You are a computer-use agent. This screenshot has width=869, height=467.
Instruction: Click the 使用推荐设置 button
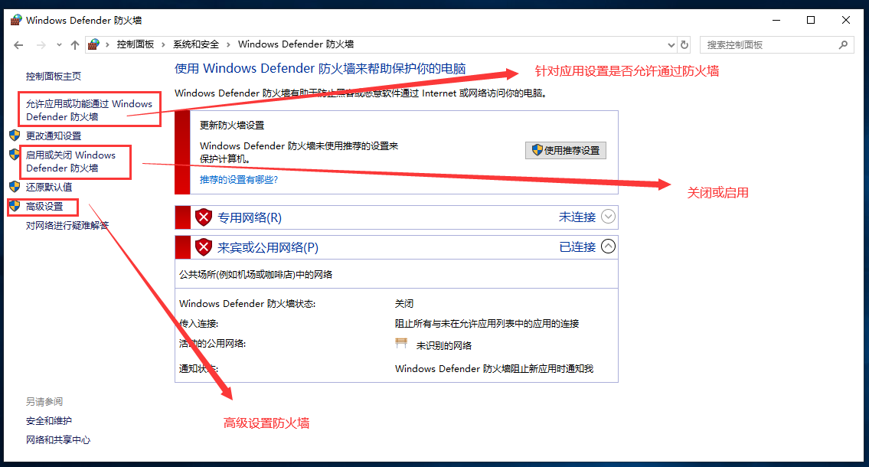[x=565, y=150]
